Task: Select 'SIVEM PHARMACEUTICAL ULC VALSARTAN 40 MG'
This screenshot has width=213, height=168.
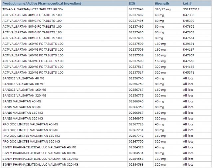Action: coord(39,147)
